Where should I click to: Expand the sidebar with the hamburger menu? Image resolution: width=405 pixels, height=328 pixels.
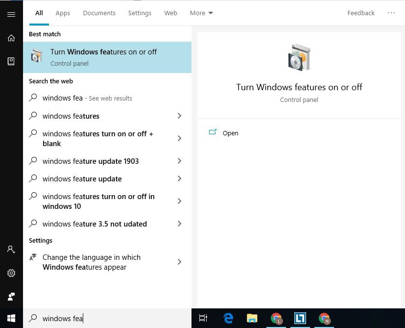tap(11, 14)
